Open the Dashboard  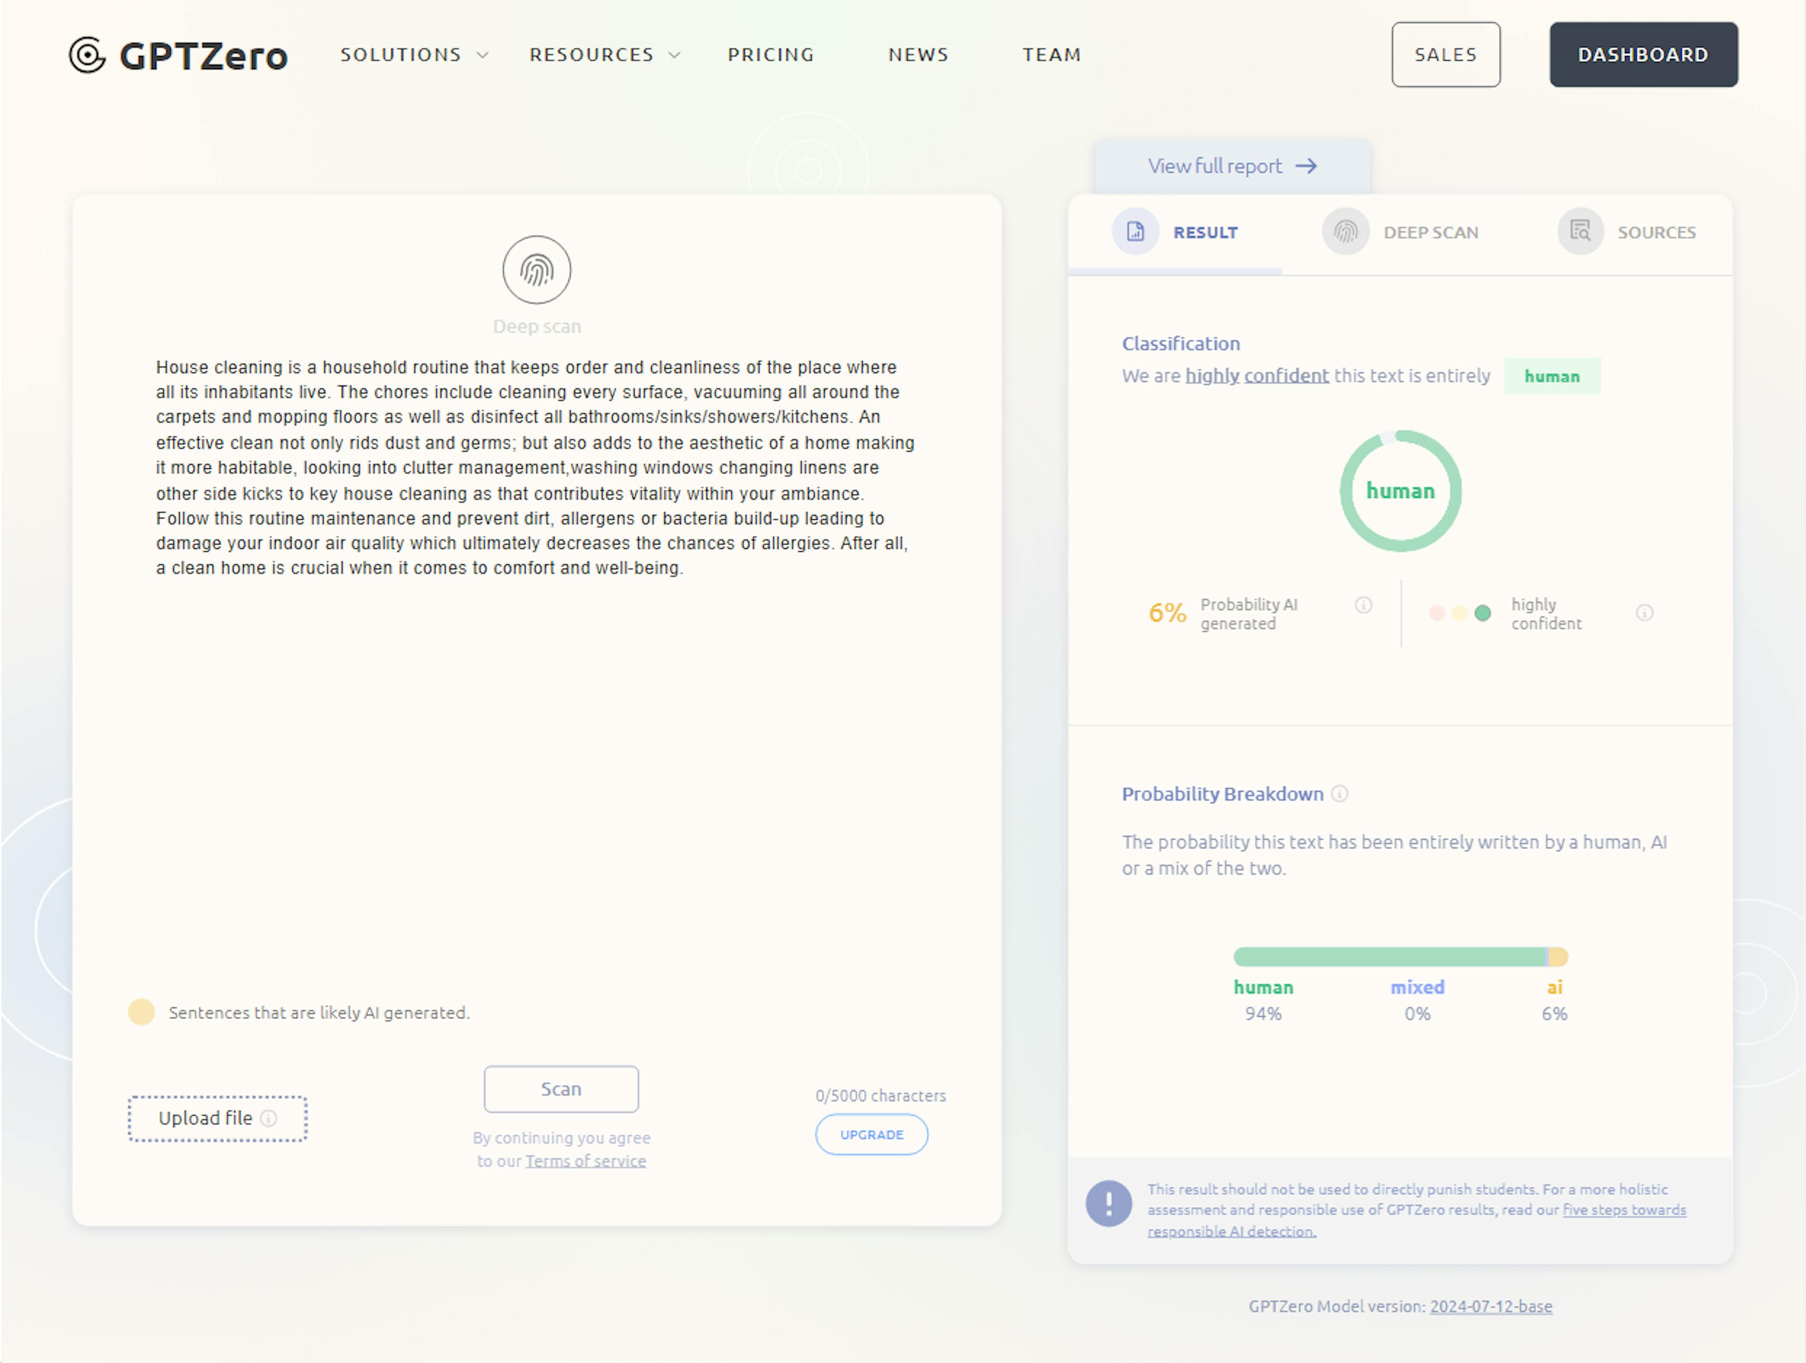1643,55
